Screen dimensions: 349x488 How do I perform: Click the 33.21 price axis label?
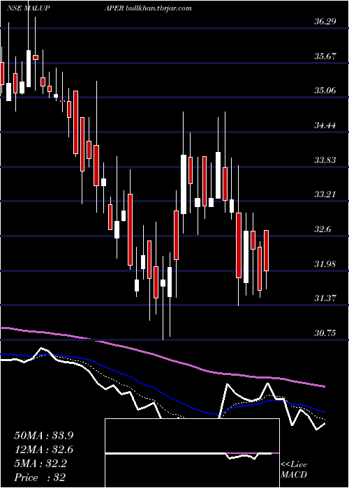pos(324,195)
